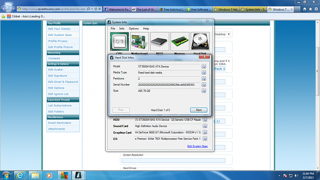Copy the Media Type value
Viewport: 320px width, 180px height.
(x=204, y=73)
